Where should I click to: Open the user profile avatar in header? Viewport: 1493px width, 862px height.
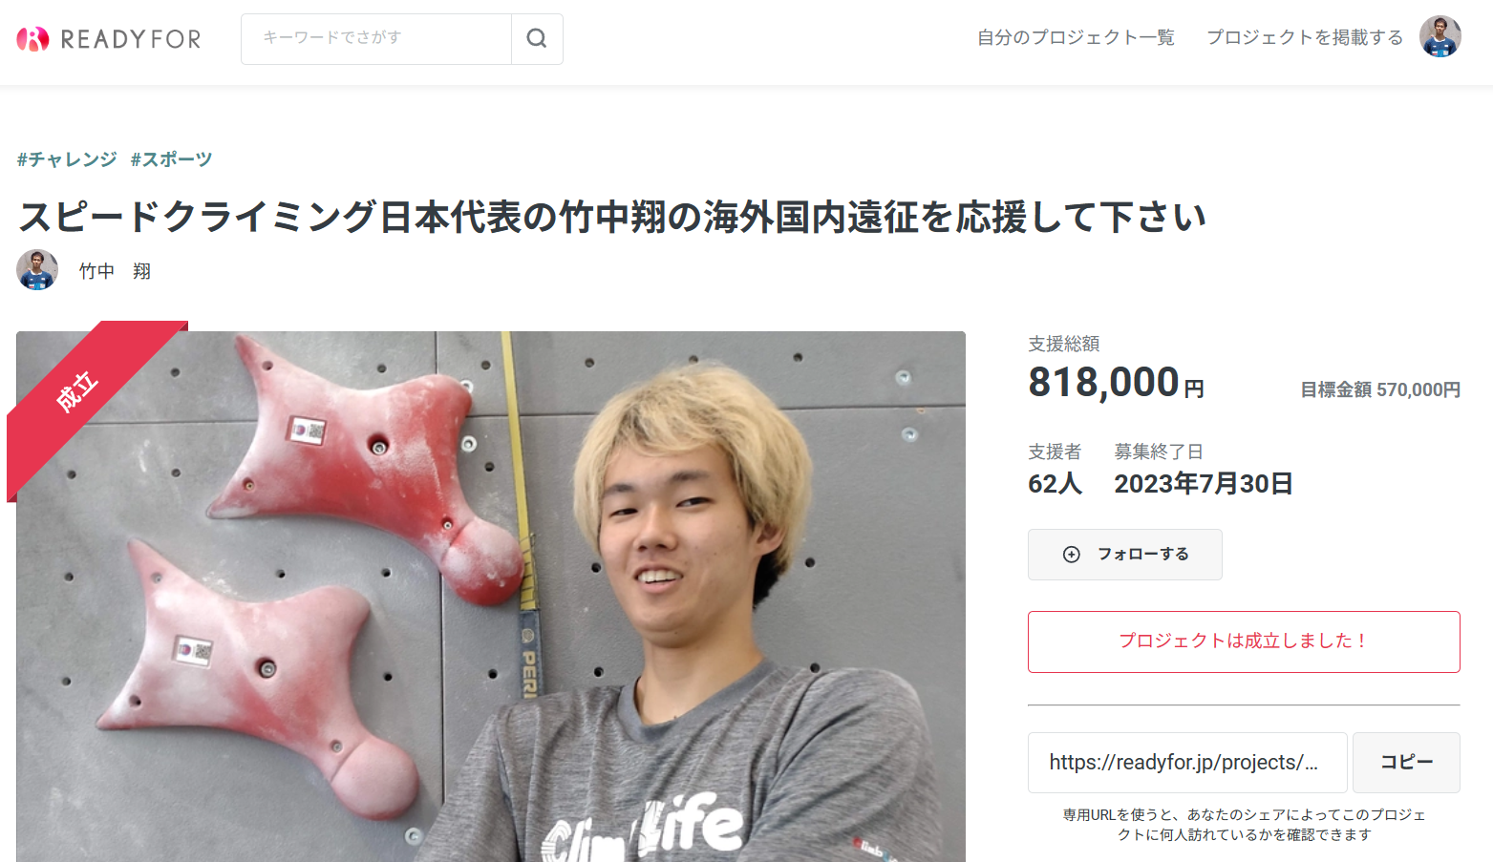(1440, 37)
